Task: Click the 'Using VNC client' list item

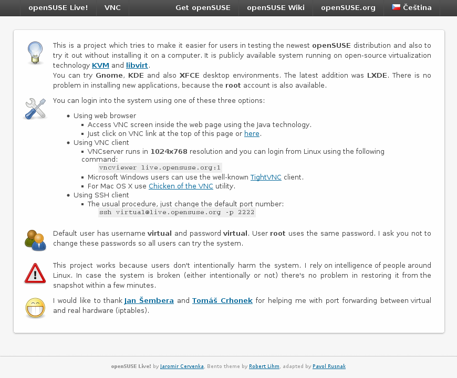Action: 101,143
